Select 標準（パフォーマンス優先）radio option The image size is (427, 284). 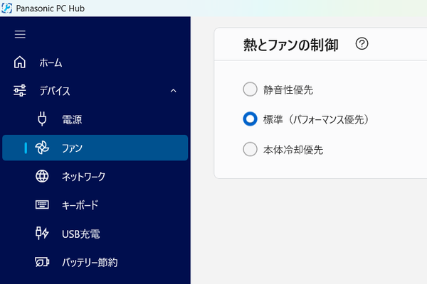tap(250, 119)
